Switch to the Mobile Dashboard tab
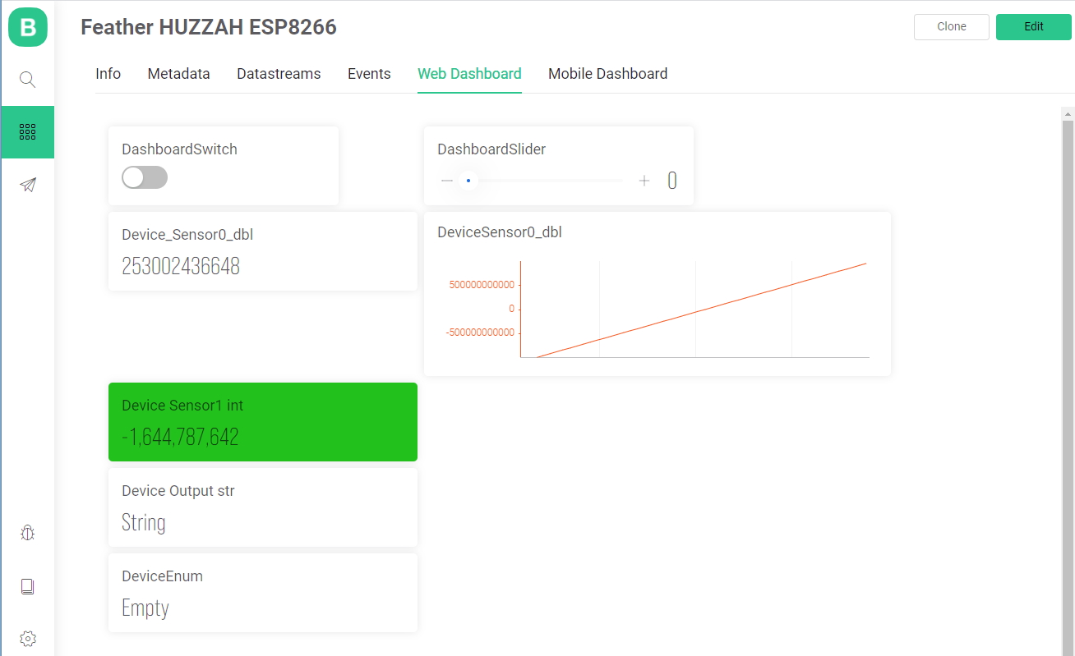The image size is (1075, 656). (x=607, y=74)
